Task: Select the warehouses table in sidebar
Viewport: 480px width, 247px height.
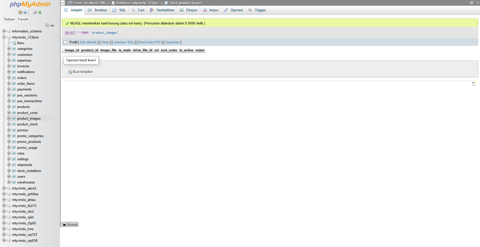Action: click(x=26, y=182)
